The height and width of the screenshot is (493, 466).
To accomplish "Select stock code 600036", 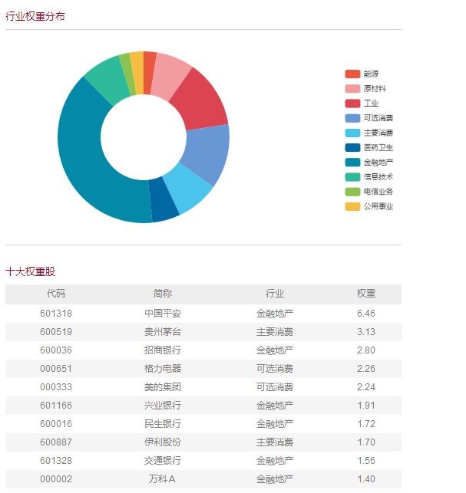I will 56,350.
